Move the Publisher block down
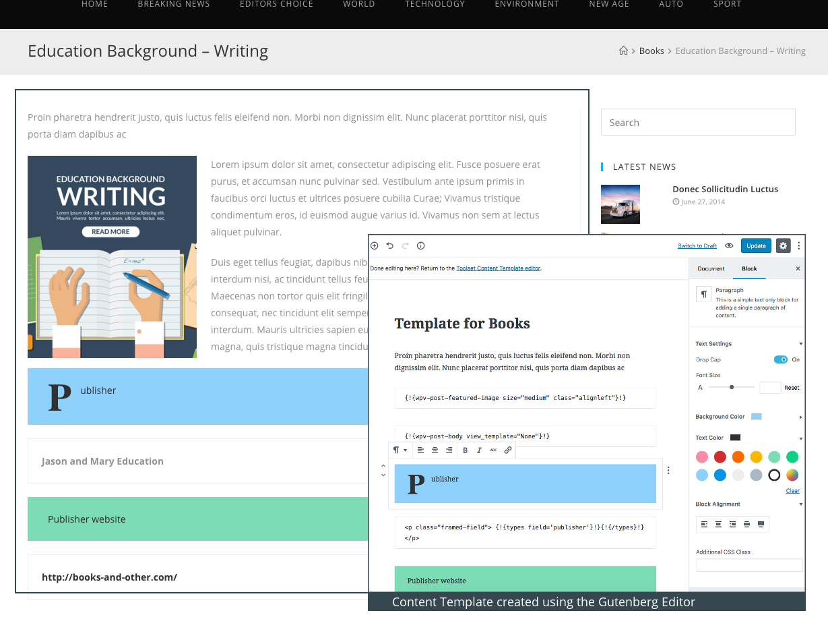 [x=383, y=475]
